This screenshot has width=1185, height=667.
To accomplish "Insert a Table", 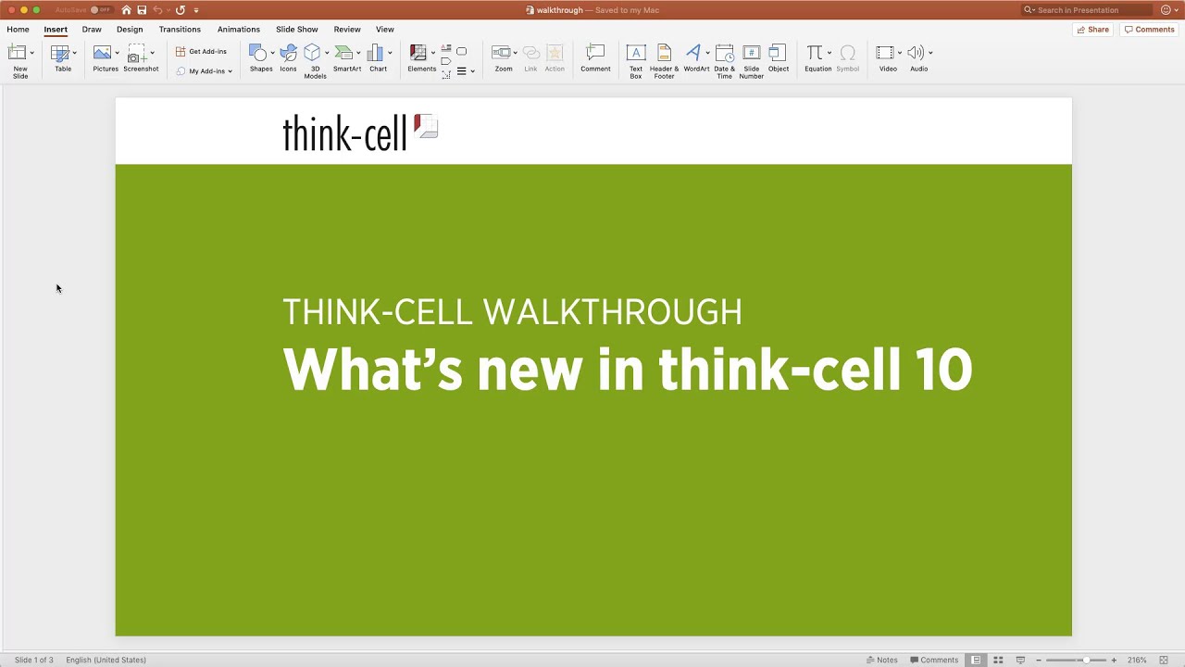I will coord(61,59).
